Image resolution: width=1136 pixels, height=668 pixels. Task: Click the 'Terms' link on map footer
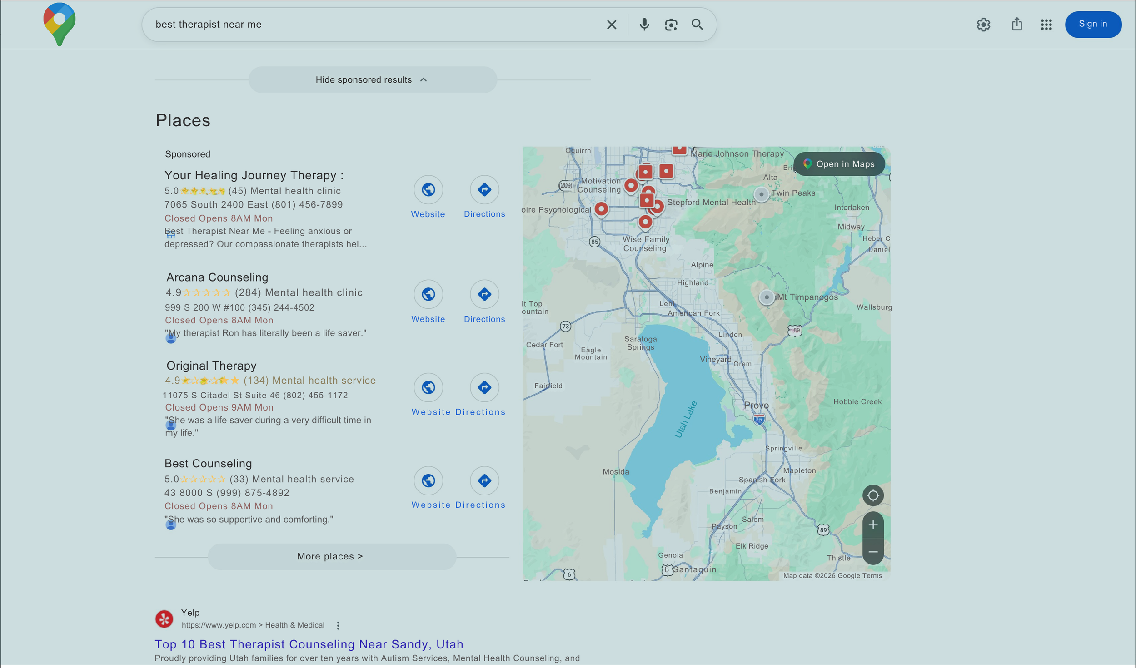(872, 576)
